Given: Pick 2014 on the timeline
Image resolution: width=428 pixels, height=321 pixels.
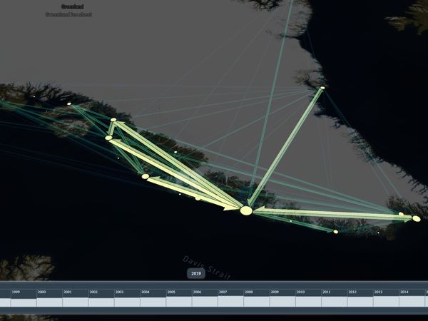Looking at the screenshot, I should coord(404,292).
